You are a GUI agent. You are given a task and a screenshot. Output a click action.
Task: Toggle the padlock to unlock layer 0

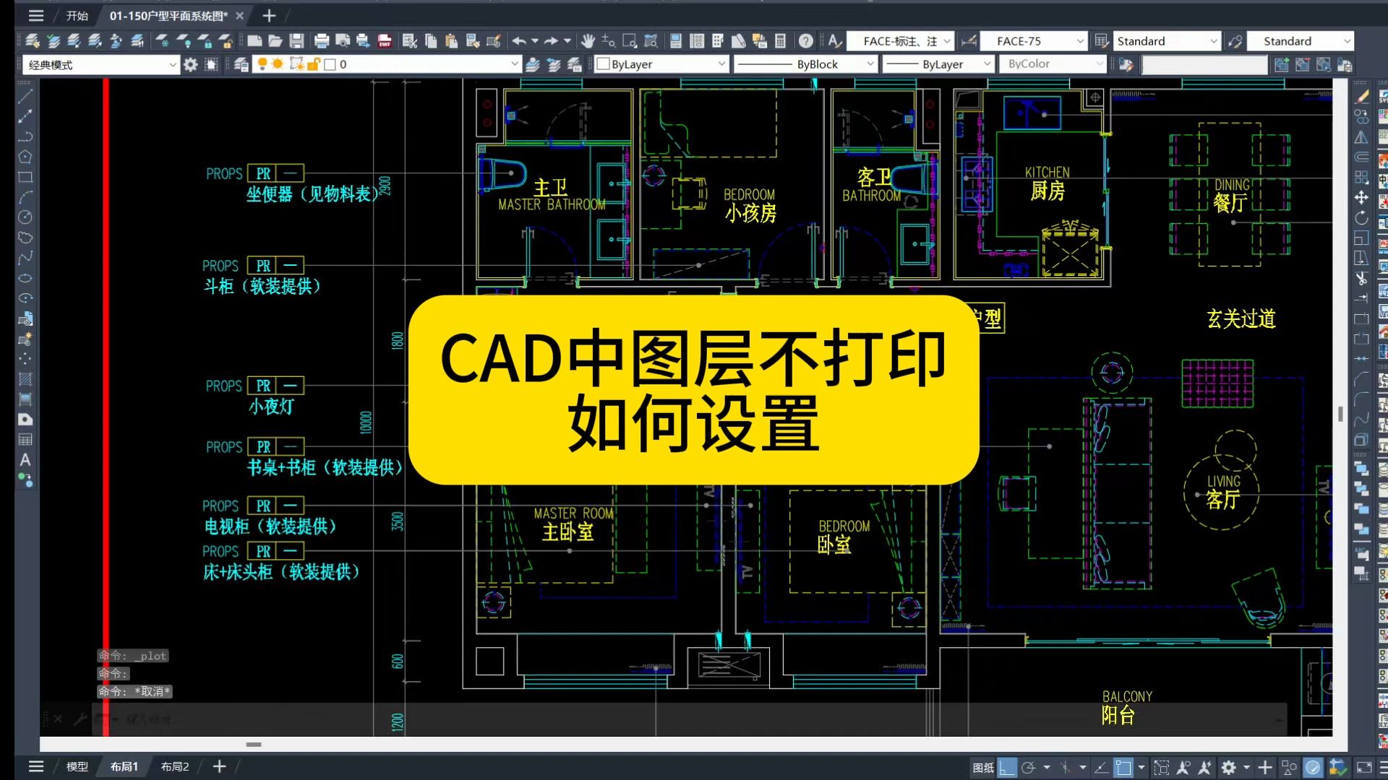(x=313, y=64)
